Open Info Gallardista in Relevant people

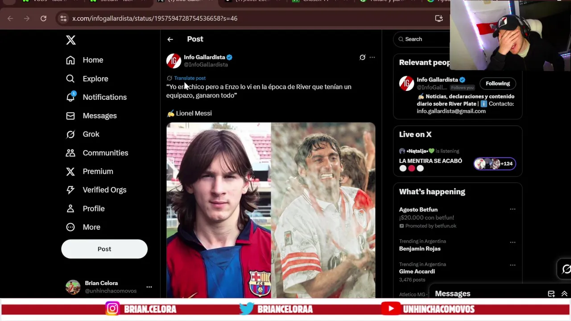click(437, 80)
